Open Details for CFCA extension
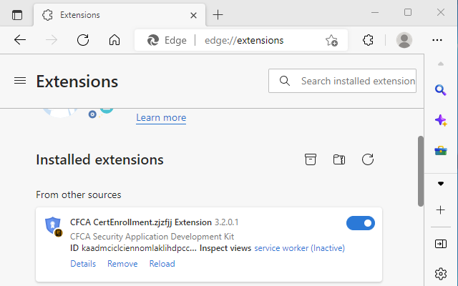The image size is (458, 286). [x=83, y=264]
